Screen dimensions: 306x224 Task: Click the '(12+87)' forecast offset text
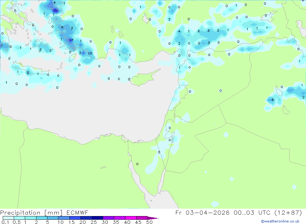click(288, 212)
